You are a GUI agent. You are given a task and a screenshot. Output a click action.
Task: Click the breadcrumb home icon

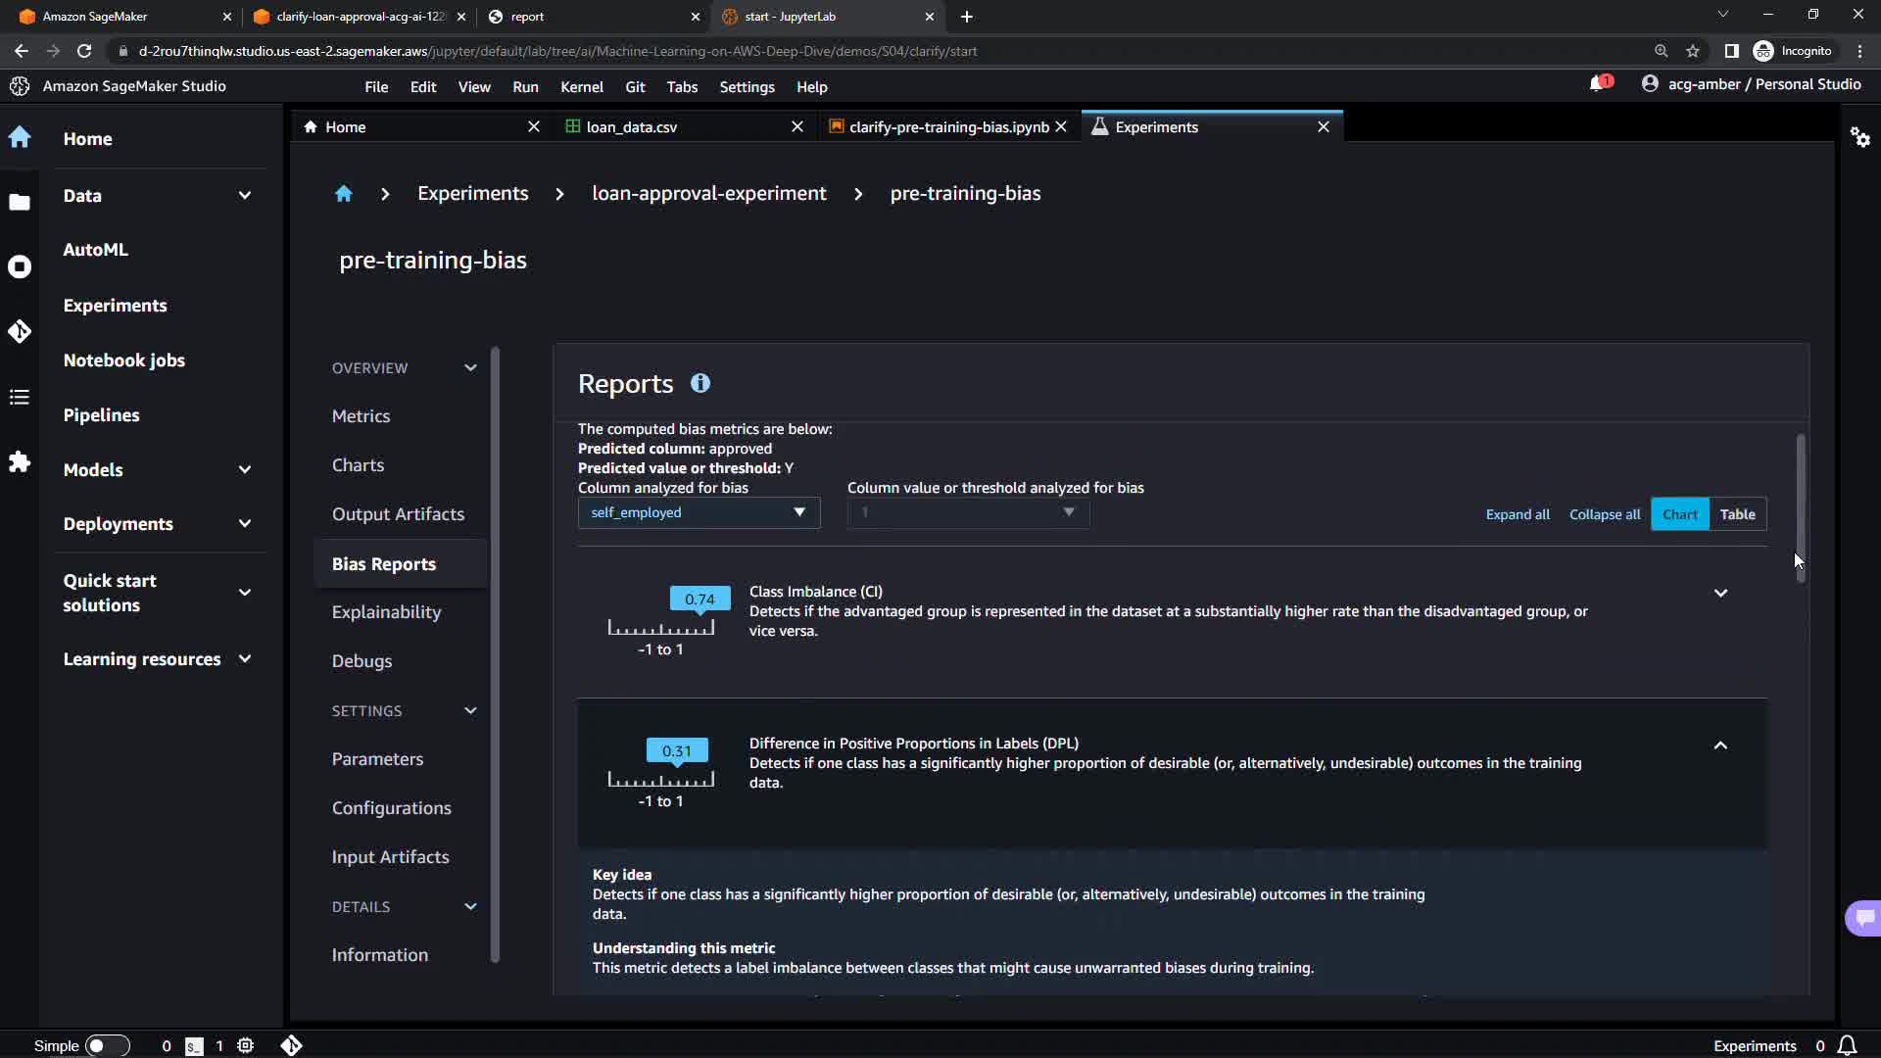(343, 194)
